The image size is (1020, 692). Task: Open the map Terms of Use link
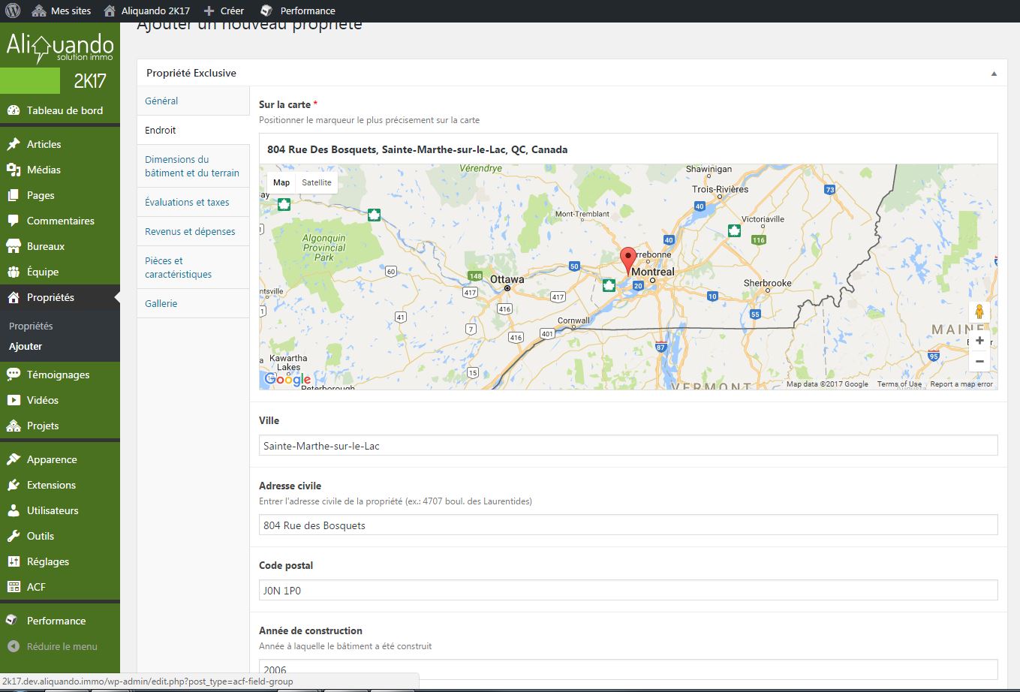[899, 384]
